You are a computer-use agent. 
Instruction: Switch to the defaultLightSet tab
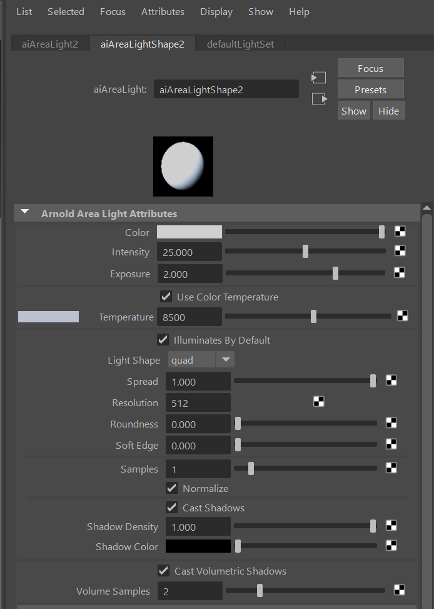[x=240, y=44]
